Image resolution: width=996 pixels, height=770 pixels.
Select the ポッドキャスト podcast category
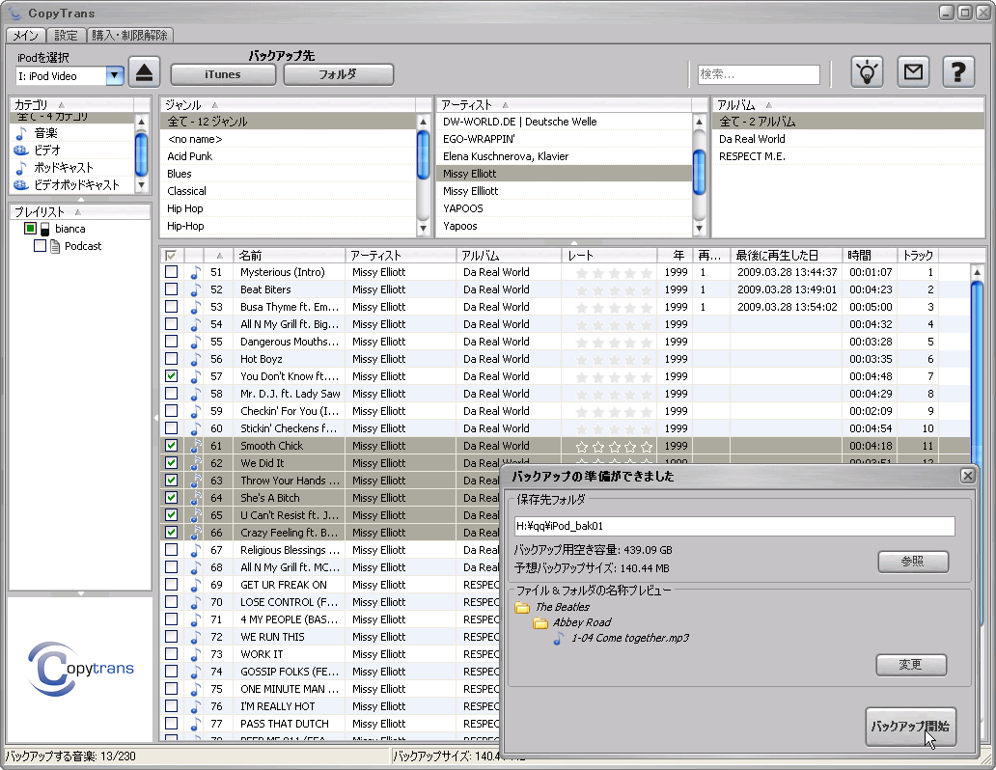[64, 168]
